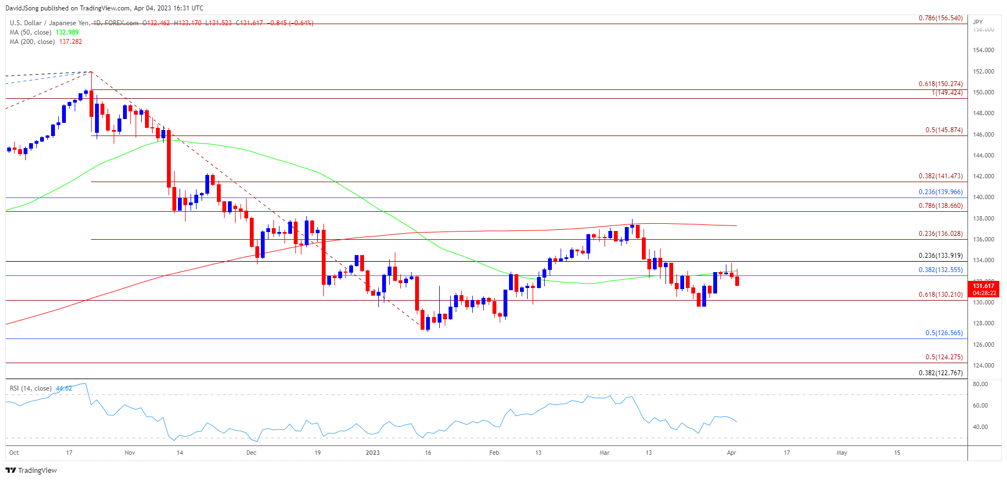Viewport: 1007px width, 480px height.
Task: Click the Oct label on the time axis
Action: click(14, 453)
